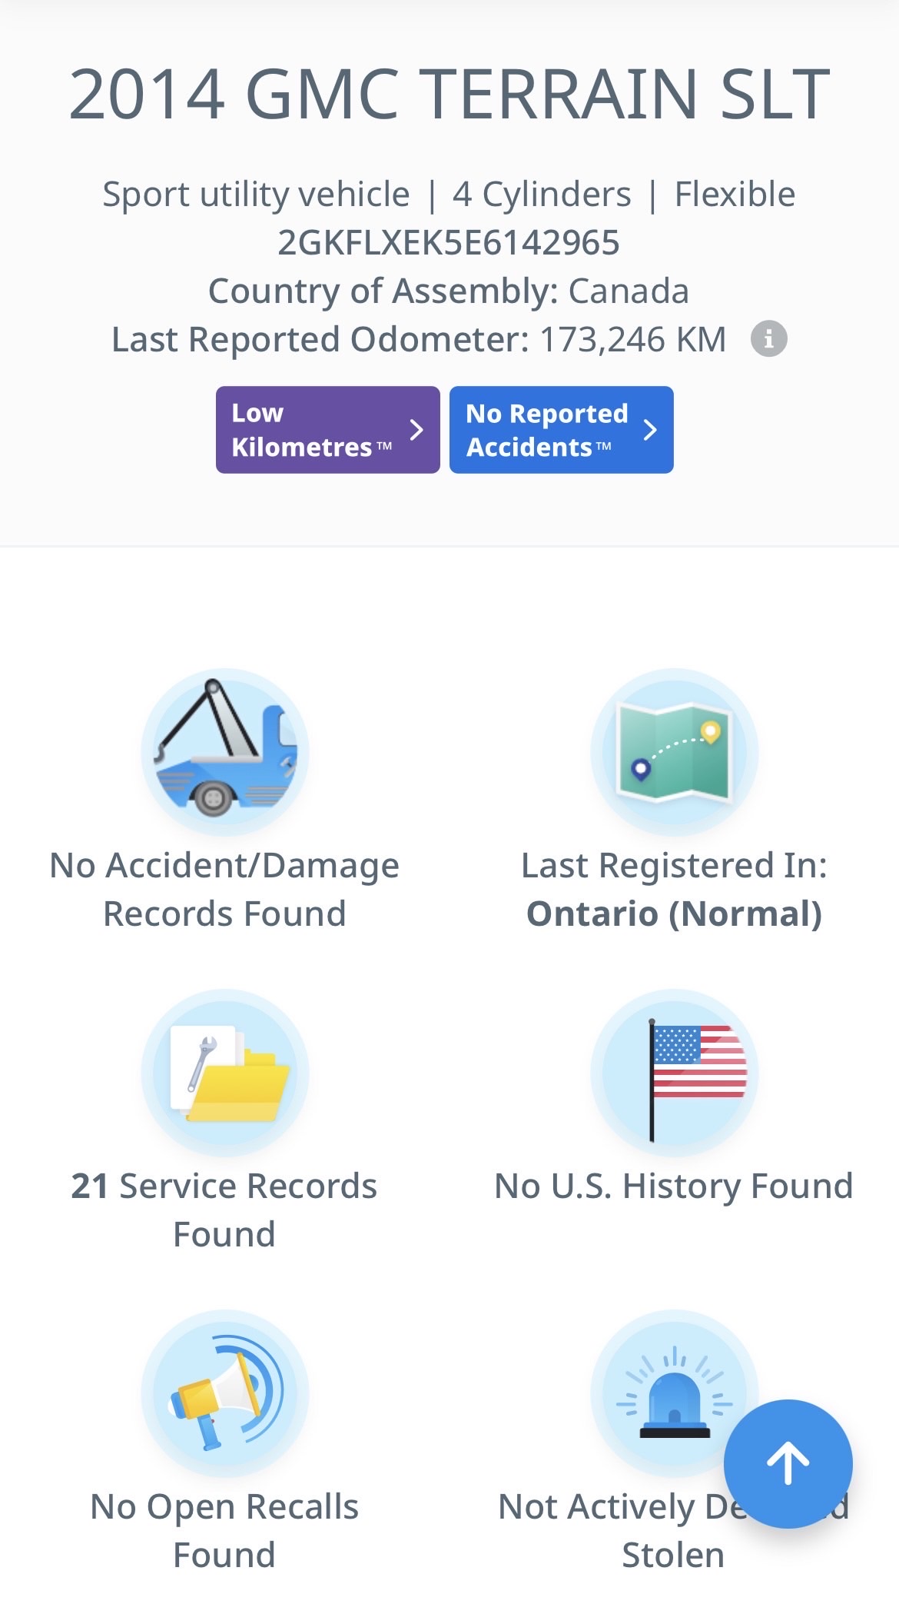Image resolution: width=899 pixels, height=1624 pixels.
Task: Click the tow truck accident icon
Action: [224, 751]
